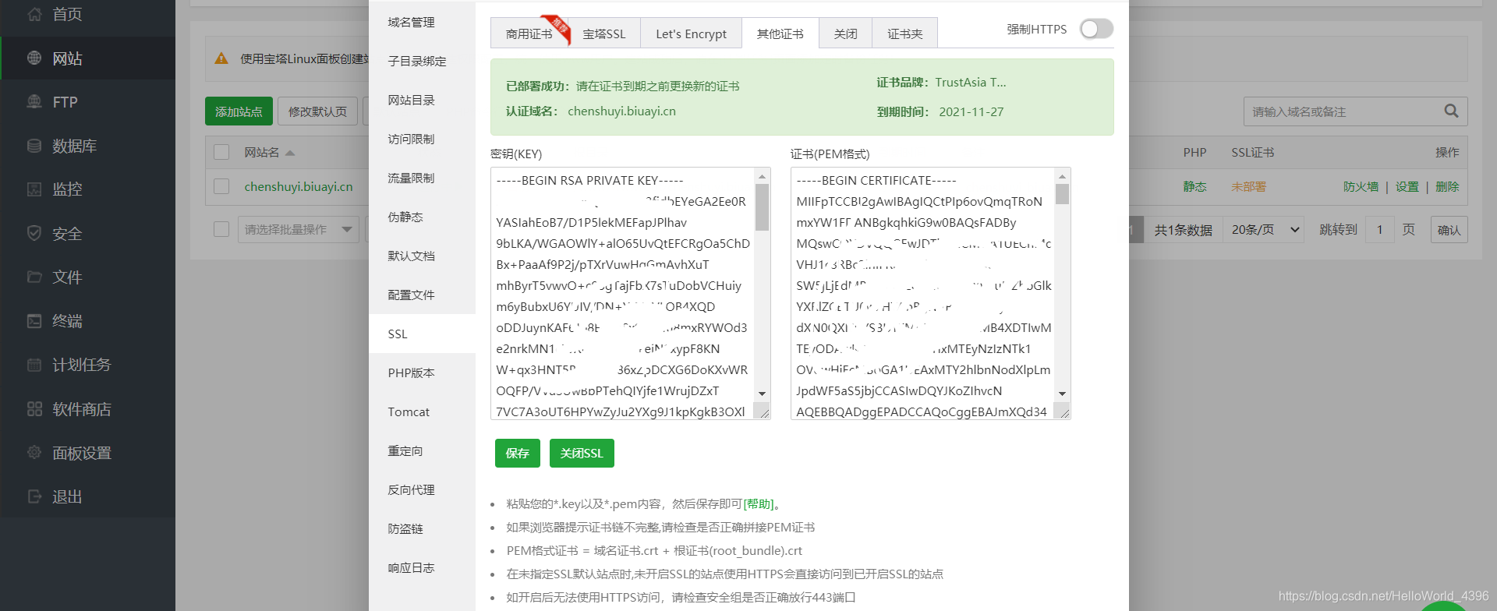Click the green 保存 button
Image resolution: width=1497 pixels, height=611 pixels.
pos(518,453)
